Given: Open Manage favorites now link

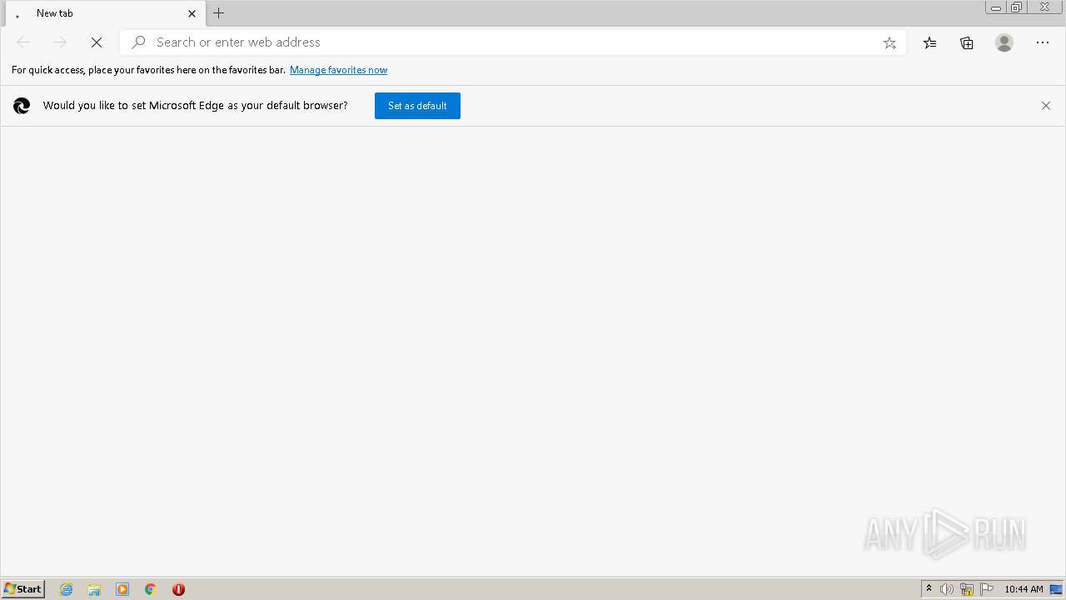Looking at the screenshot, I should coord(338,70).
